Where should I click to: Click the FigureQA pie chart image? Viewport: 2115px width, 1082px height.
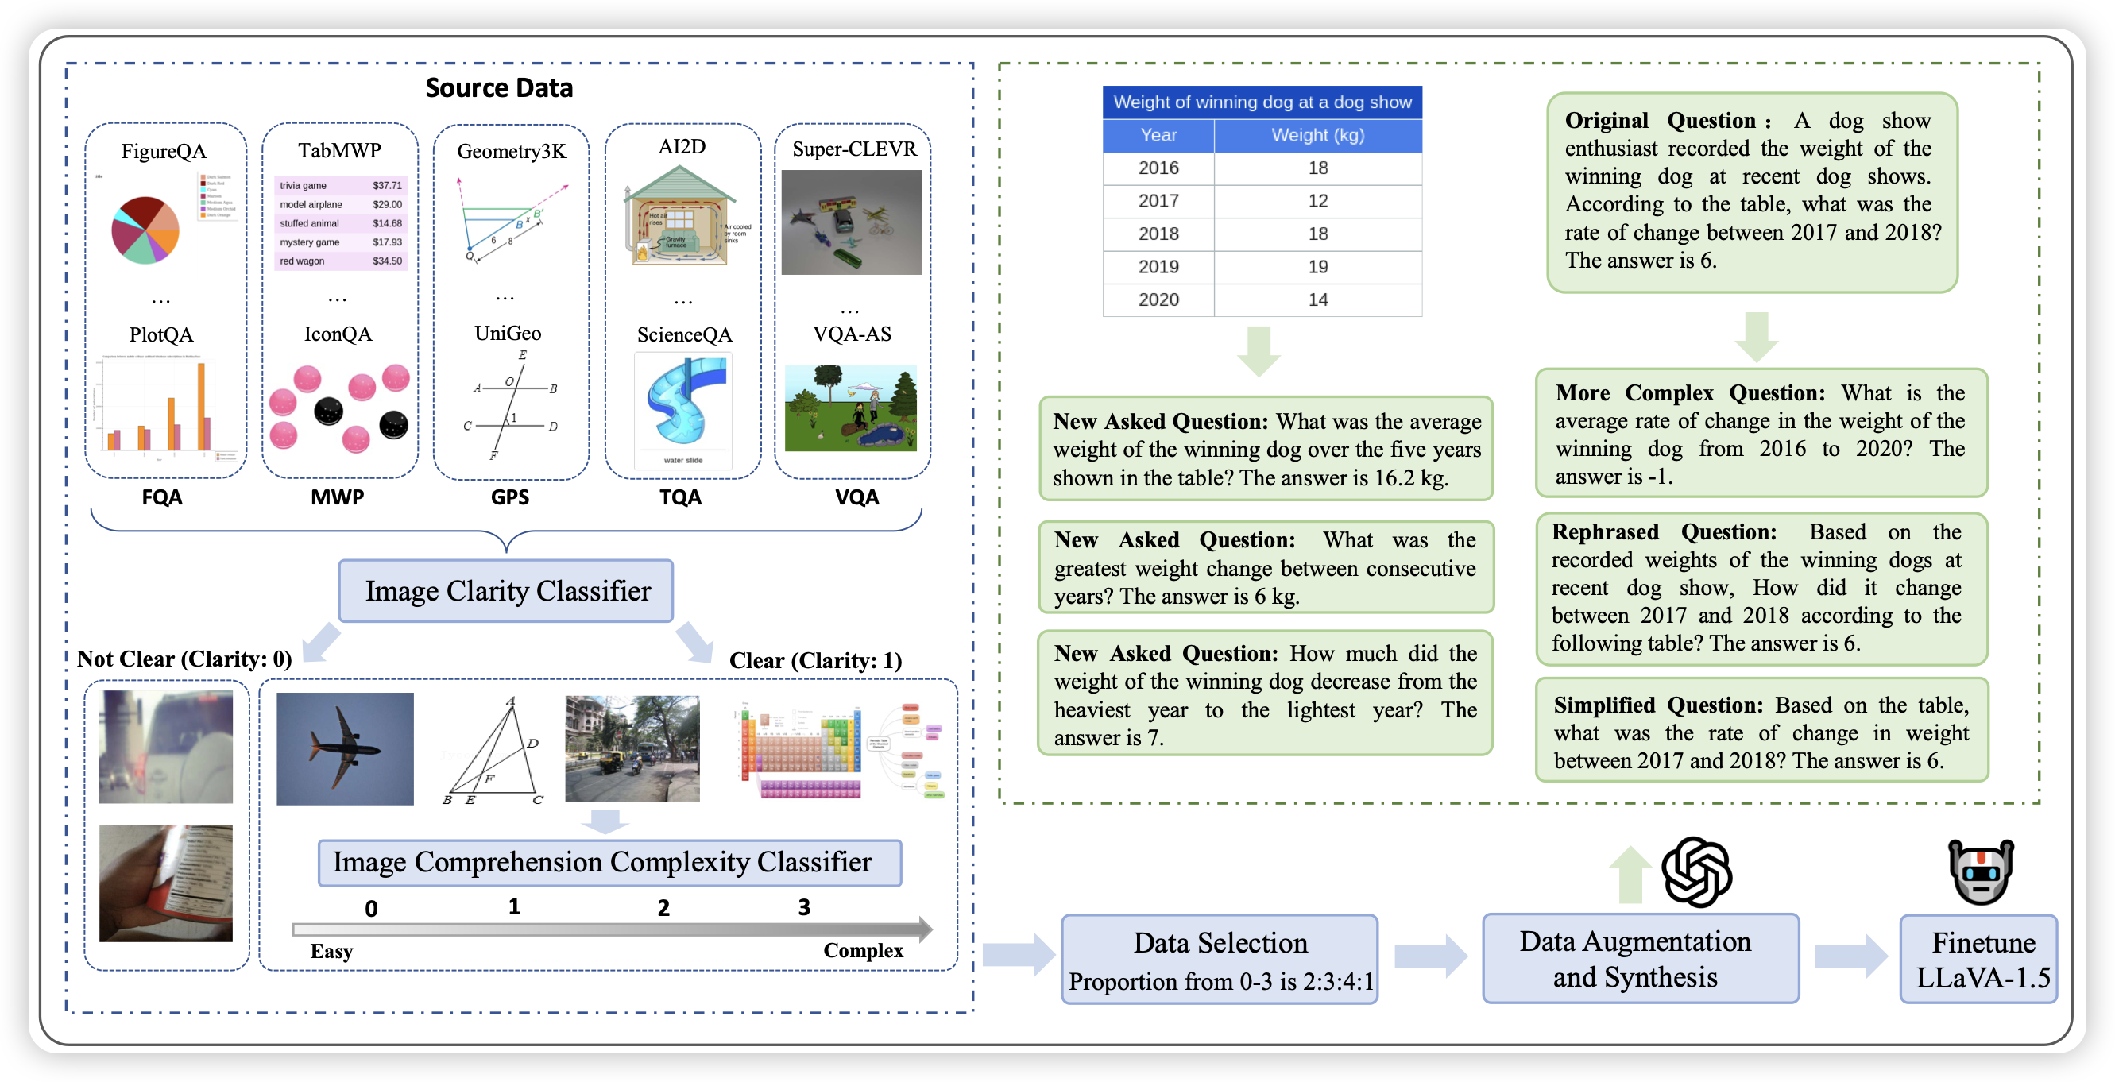coord(145,230)
